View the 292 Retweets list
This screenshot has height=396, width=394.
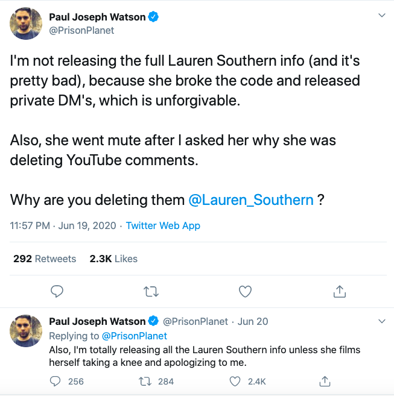coord(45,259)
